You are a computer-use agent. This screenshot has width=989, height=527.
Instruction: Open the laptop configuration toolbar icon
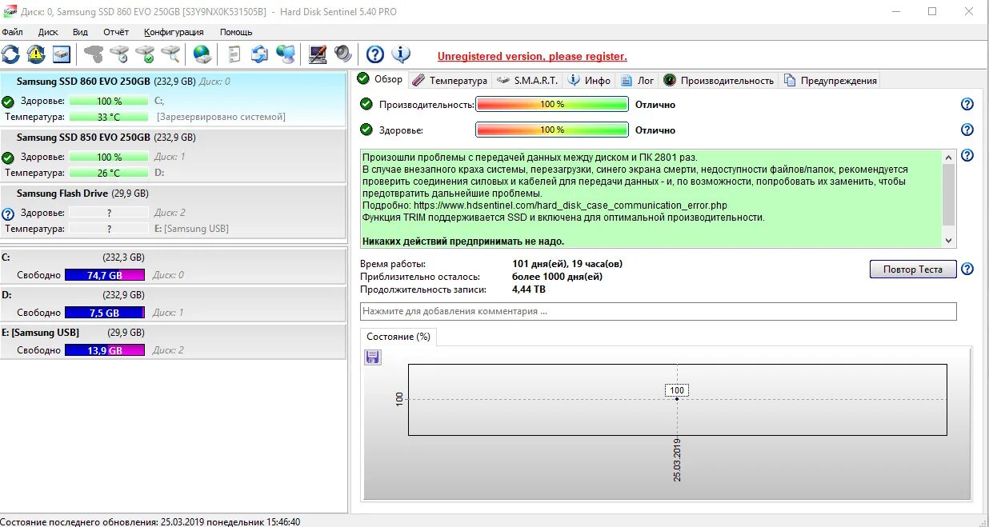tap(318, 54)
